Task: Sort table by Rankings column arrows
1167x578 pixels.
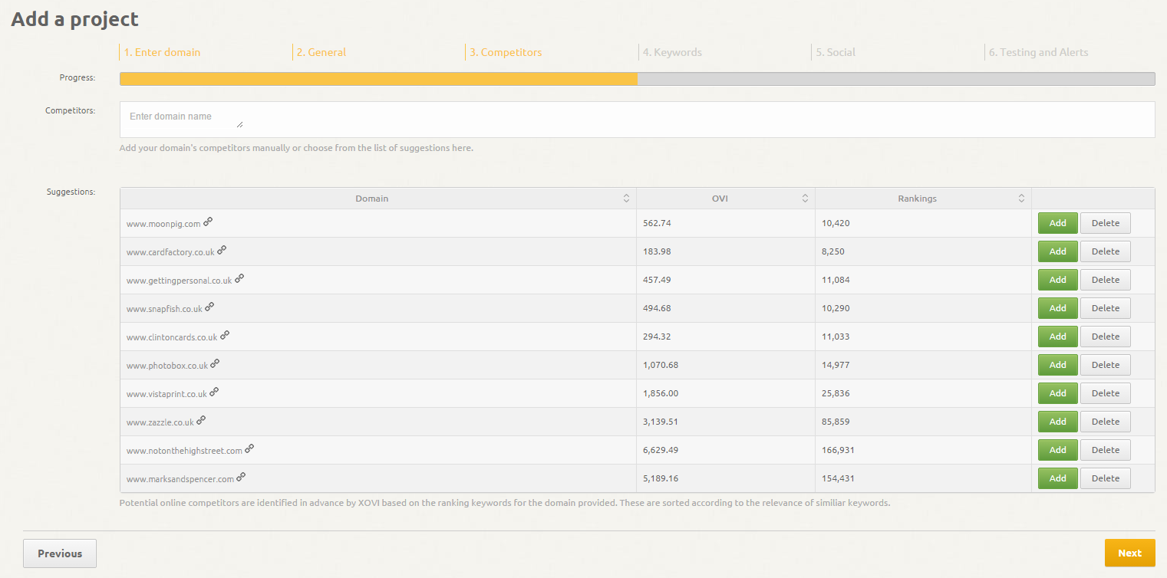Action: pos(1021,199)
